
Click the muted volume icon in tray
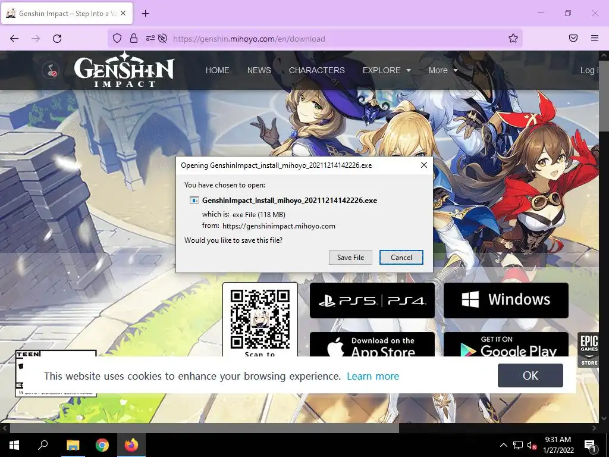tap(532, 445)
